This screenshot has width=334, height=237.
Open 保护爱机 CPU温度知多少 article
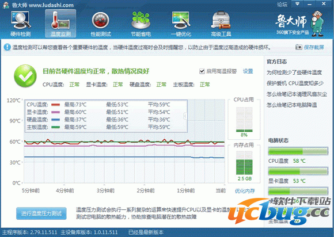point(295,83)
